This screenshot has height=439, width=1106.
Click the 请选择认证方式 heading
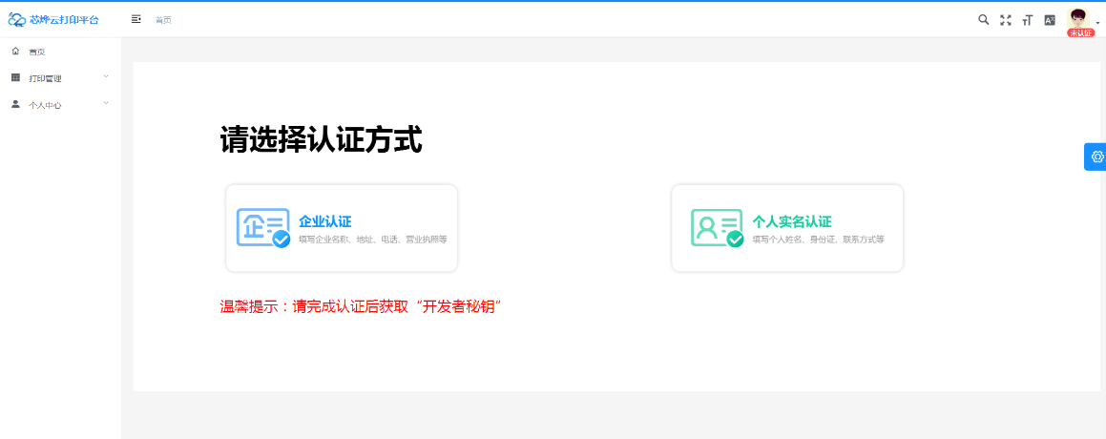pos(321,139)
